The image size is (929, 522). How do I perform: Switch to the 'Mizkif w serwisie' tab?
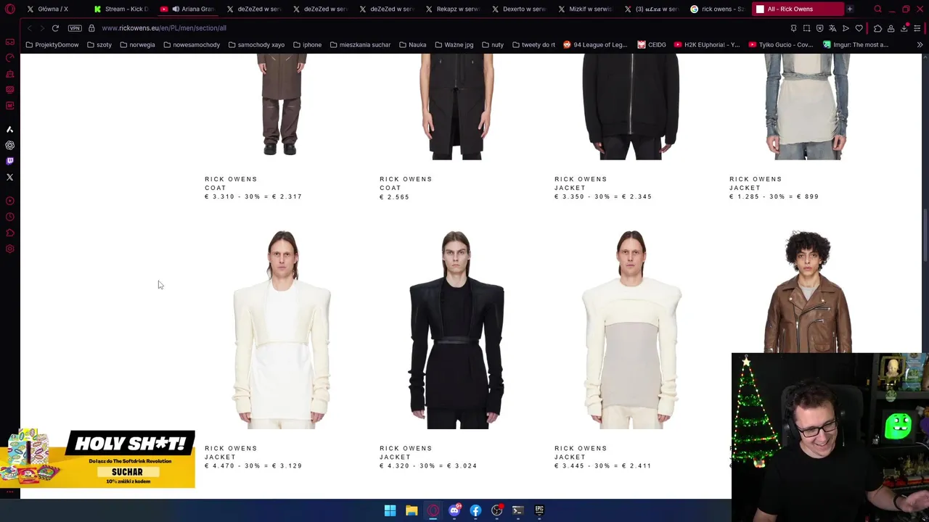(584, 9)
